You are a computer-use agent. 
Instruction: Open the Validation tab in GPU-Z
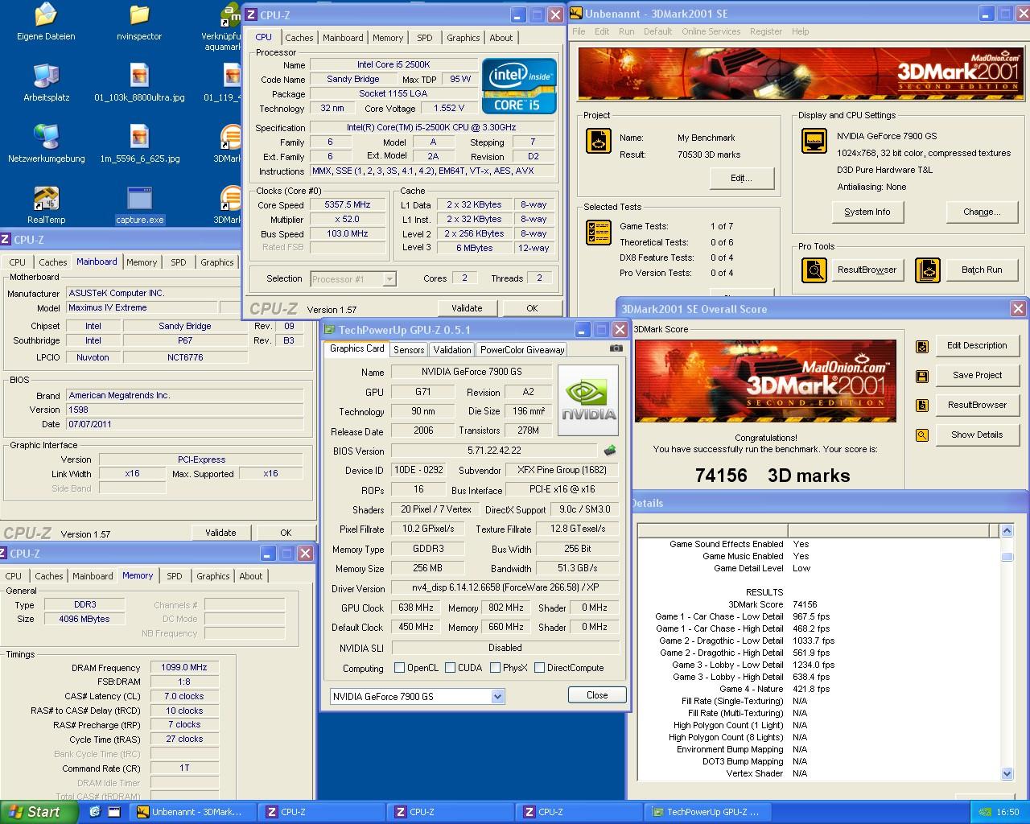[x=452, y=350]
